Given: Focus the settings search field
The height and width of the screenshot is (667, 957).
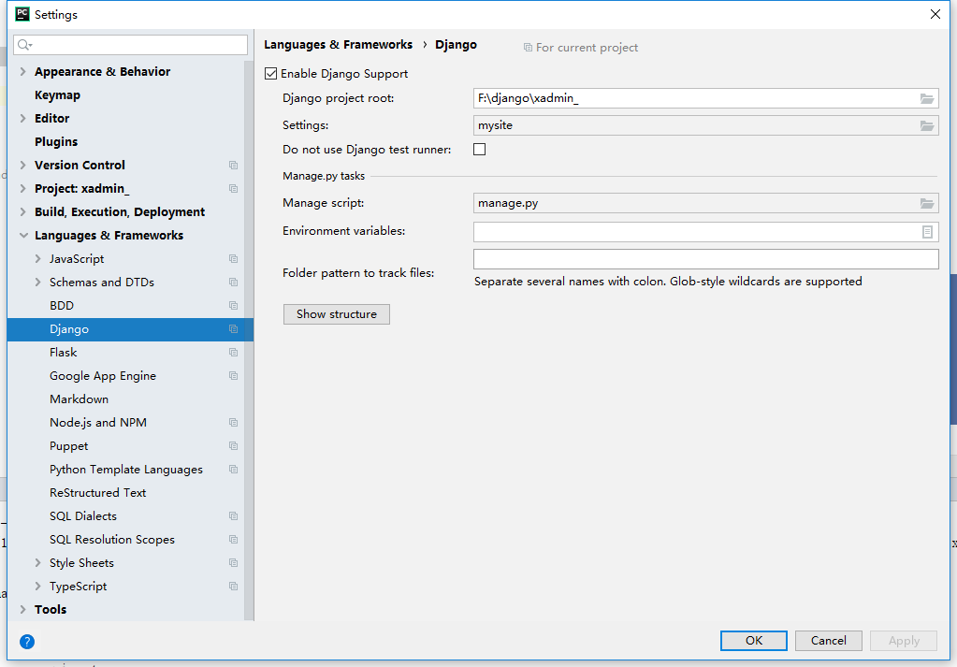Looking at the screenshot, I should click(x=131, y=45).
